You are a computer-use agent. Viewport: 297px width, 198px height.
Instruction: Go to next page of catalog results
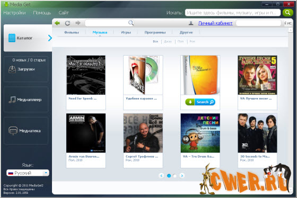182,176
